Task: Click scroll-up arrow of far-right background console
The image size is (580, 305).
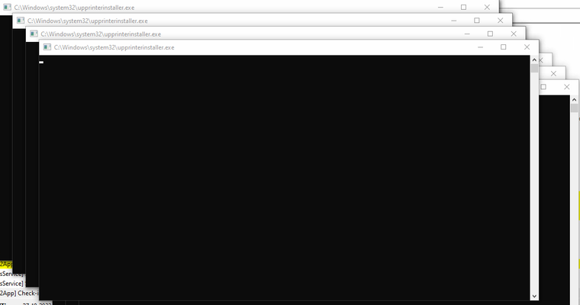Action: click(574, 99)
